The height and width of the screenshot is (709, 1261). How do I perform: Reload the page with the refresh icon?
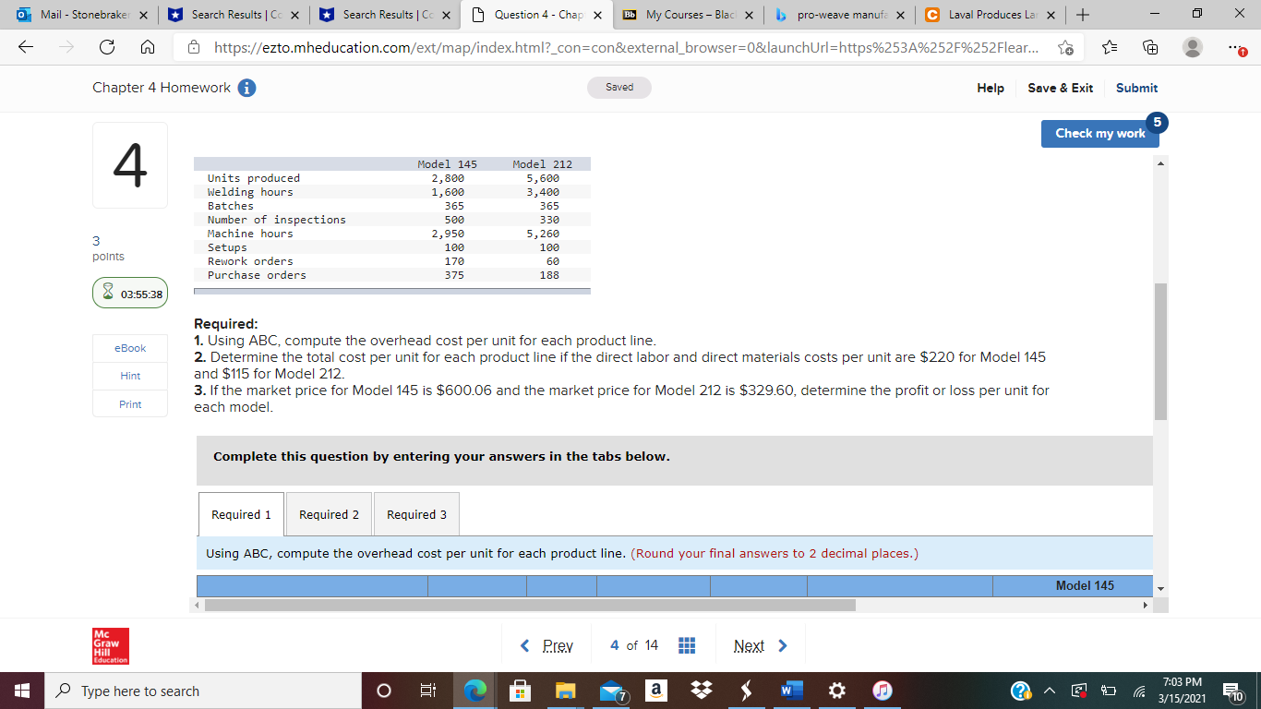point(107,48)
